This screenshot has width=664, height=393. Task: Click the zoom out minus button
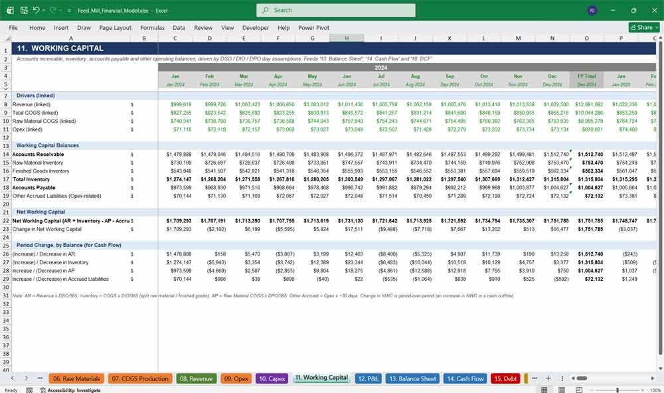(592, 390)
